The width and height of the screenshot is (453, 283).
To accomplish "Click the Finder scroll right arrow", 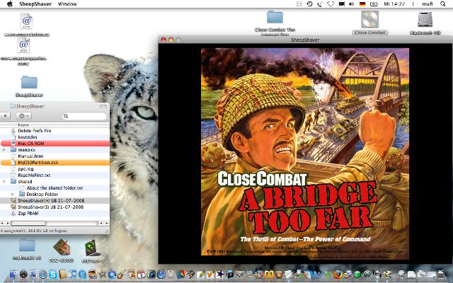I will (107, 224).
